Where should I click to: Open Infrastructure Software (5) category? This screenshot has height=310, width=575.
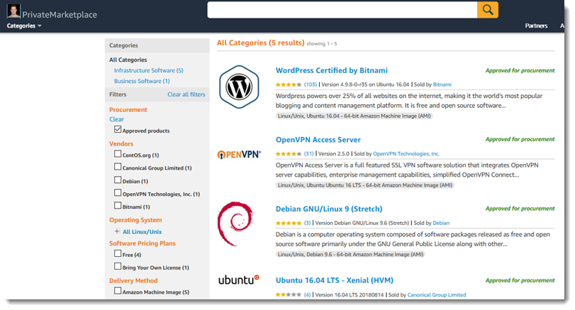[148, 70]
